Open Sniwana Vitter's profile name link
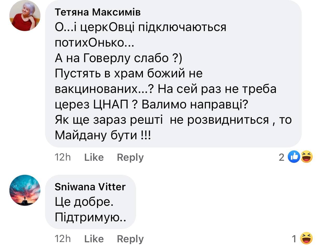The image size is (322, 248). click(x=90, y=187)
